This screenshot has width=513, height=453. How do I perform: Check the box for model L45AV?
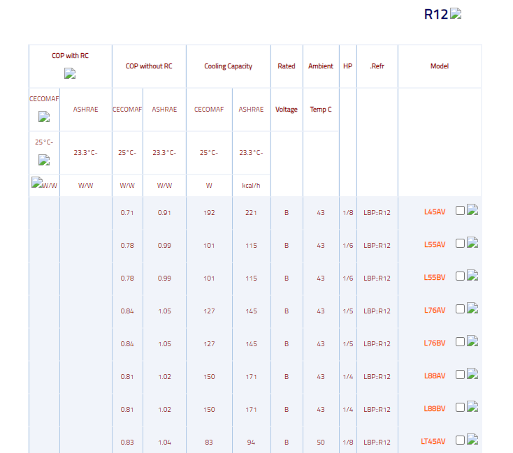coord(460,211)
